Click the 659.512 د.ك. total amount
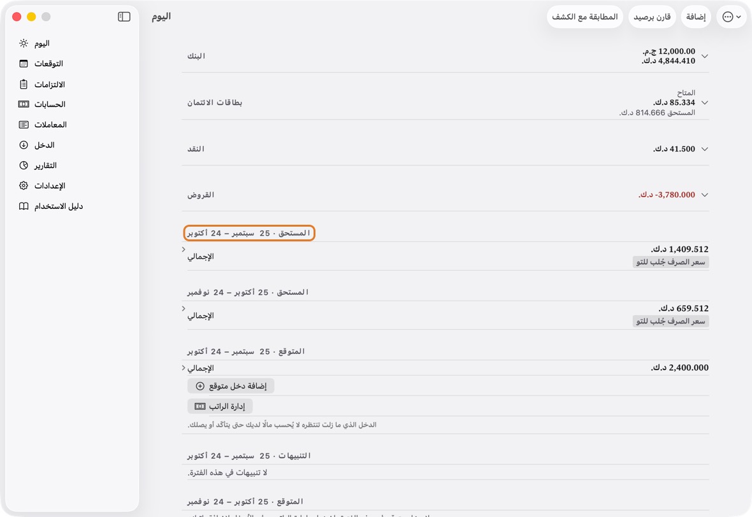This screenshot has width=752, height=517. pos(683,309)
